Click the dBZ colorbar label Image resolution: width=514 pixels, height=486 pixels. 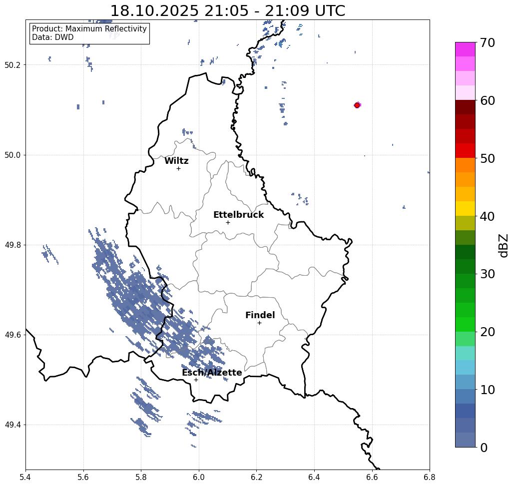click(504, 246)
